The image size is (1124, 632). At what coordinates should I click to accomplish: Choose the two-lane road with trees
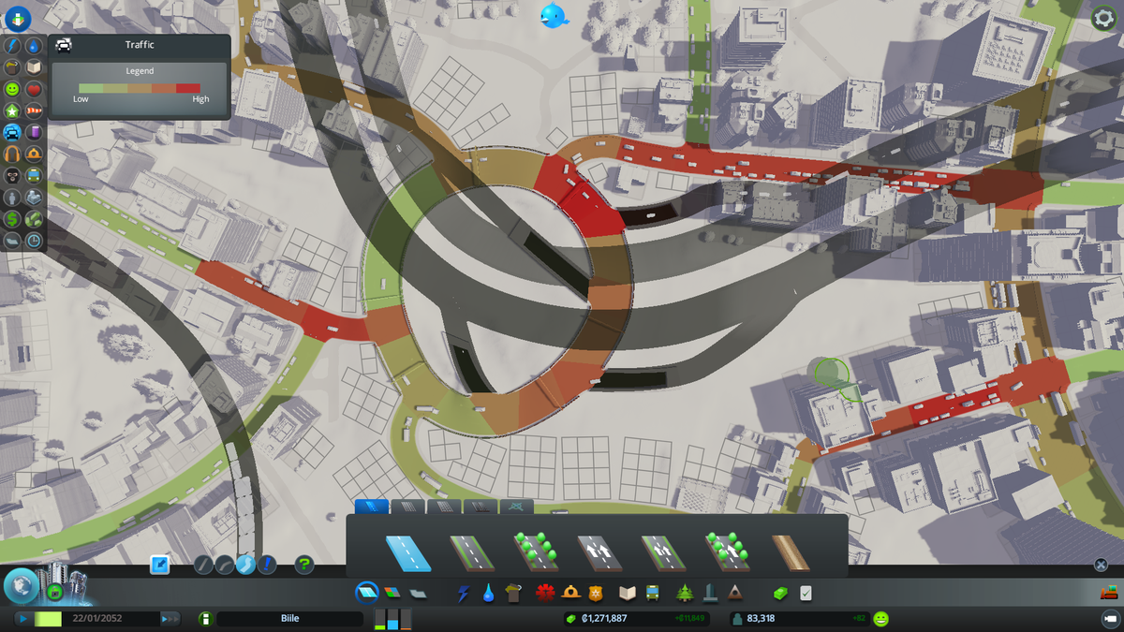click(x=535, y=551)
